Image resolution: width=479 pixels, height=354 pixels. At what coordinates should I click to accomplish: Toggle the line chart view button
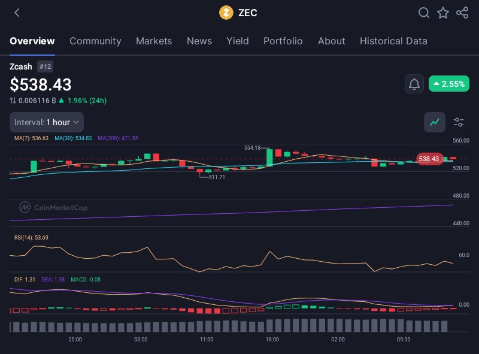435,122
